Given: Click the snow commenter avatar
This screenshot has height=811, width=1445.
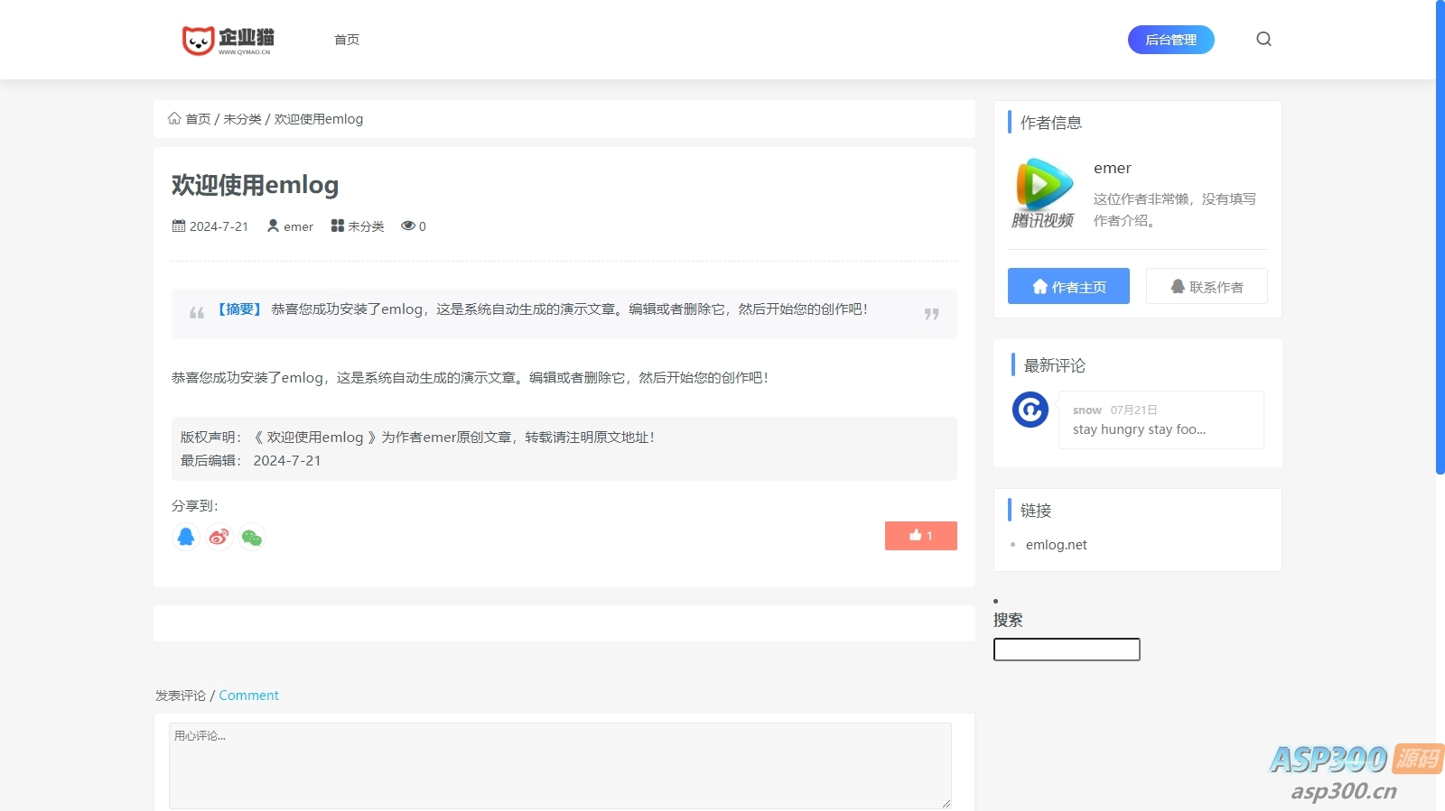Looking at the screenshot, I should point(1030,410).
